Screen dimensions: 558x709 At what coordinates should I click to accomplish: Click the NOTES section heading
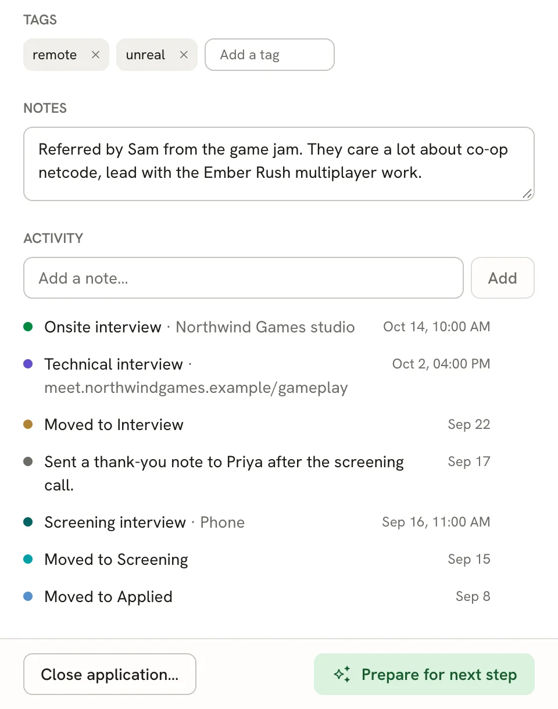(x=45, y=108)
